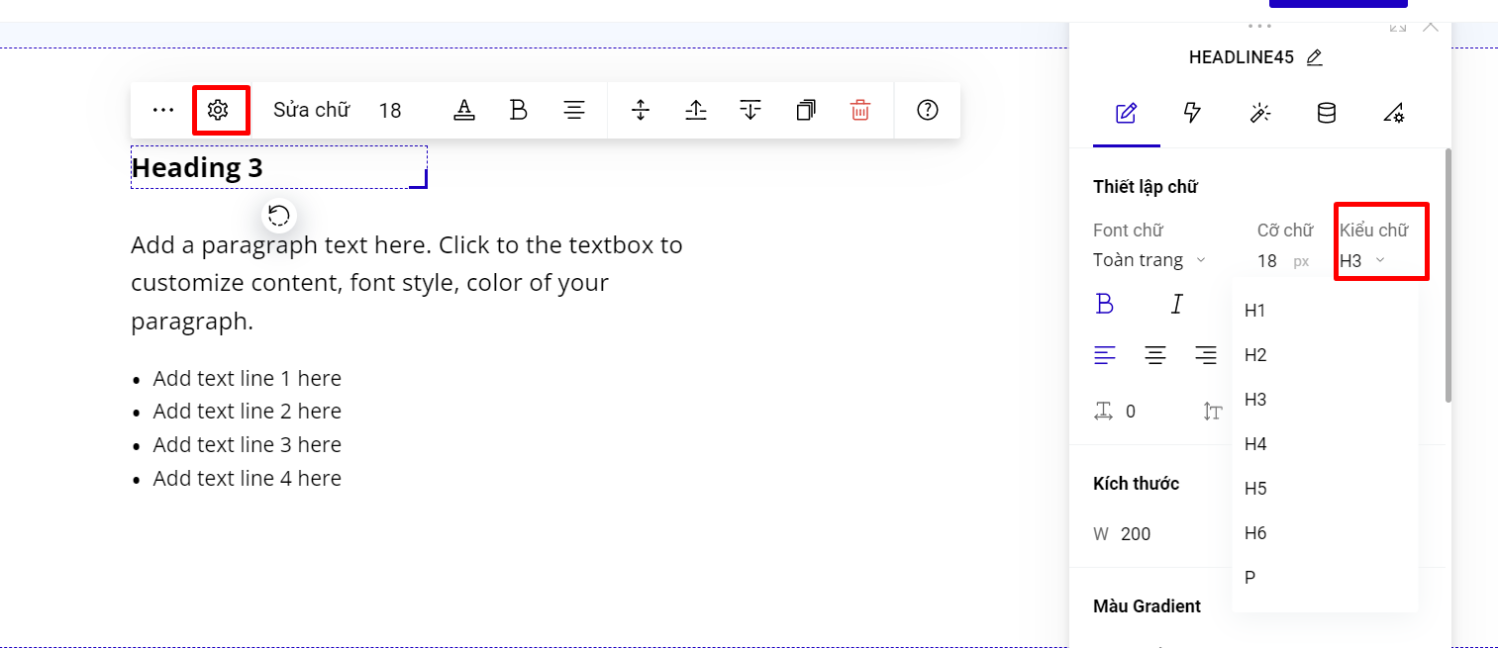Choose P from the heading type list
1498x648 pixels.
[x=1250, y=578]
